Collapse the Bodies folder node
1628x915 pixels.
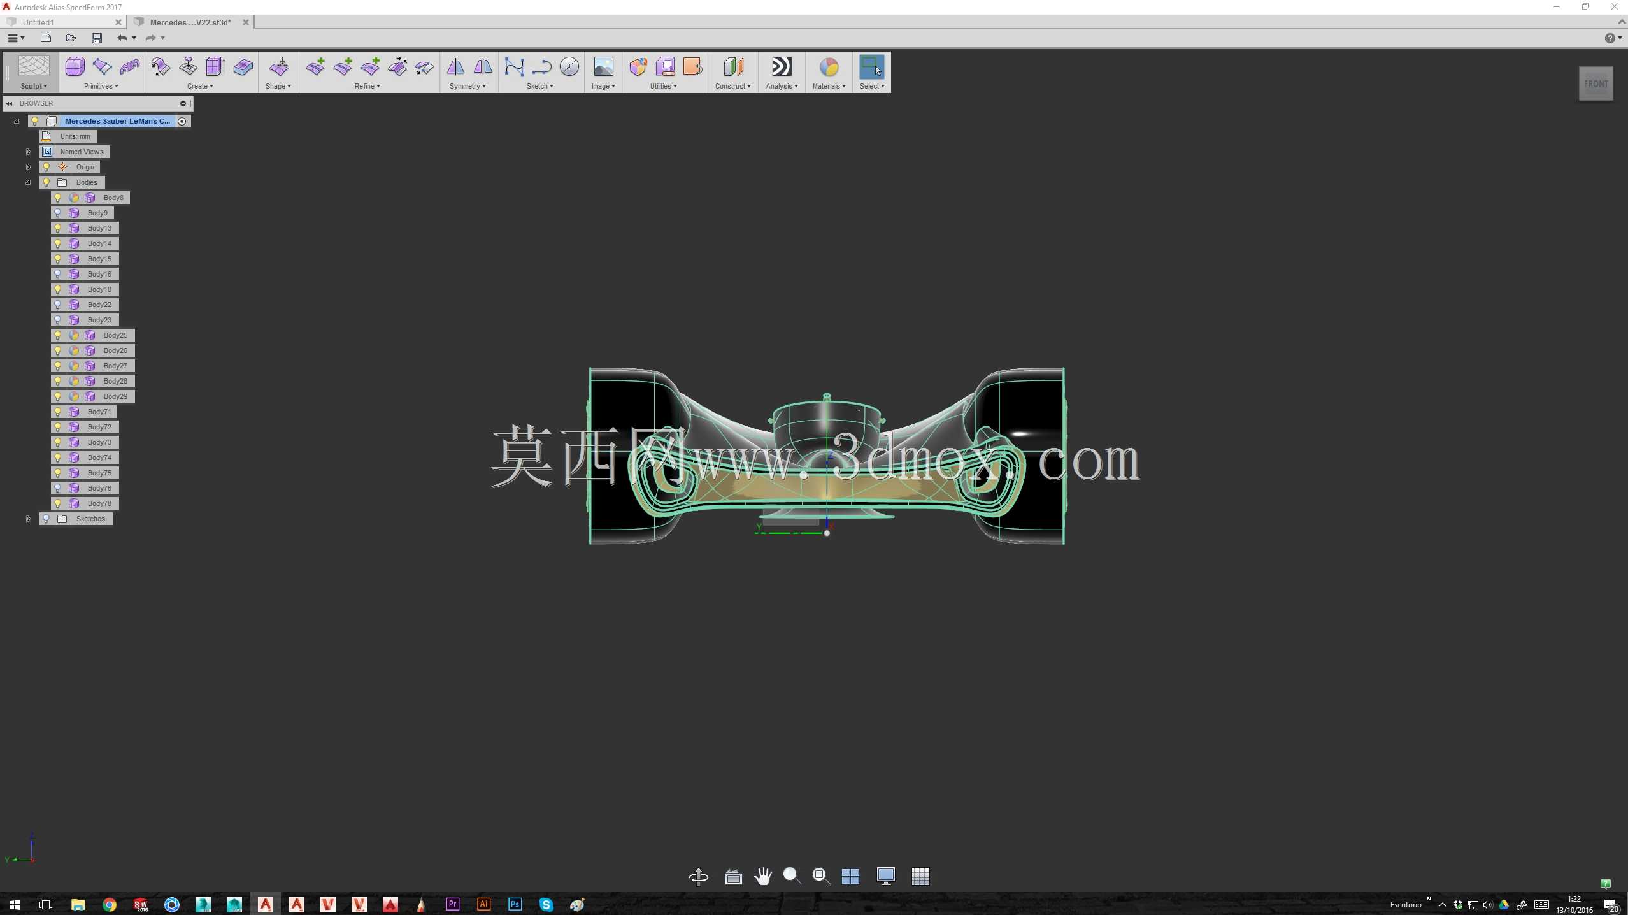pyautogui.click(x=28, y=182)
